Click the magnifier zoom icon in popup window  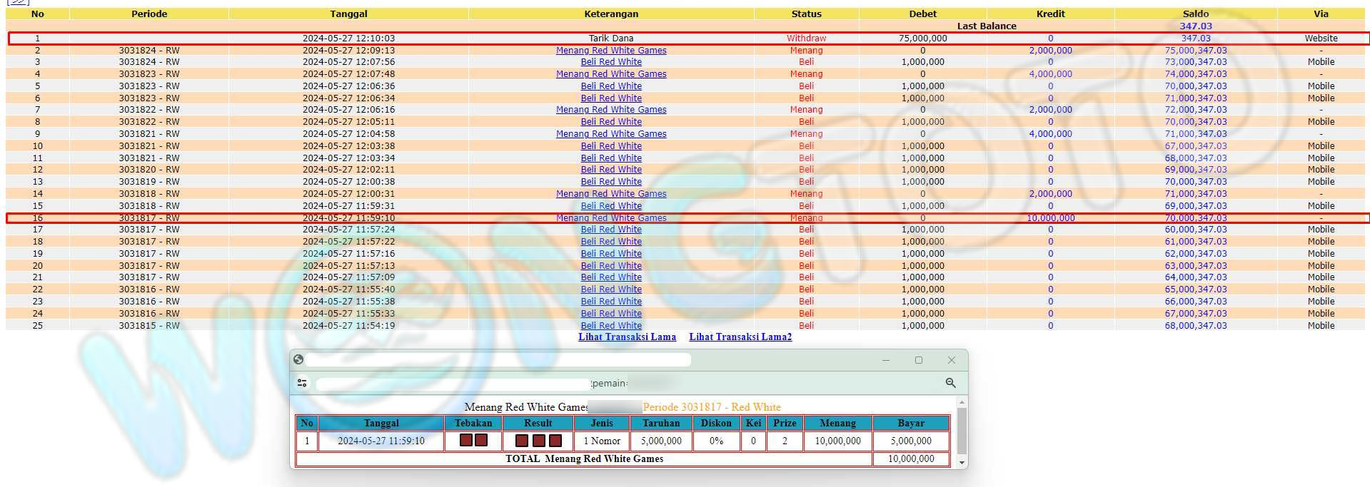pyautogui.click(x=950, y=383)
